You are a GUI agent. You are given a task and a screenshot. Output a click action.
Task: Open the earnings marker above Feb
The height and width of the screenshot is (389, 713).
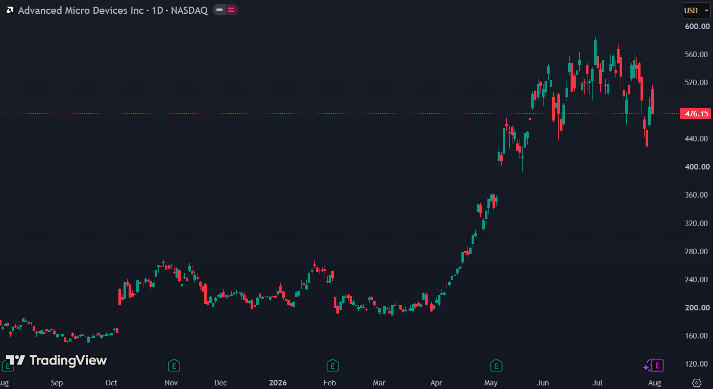point(332,366)
